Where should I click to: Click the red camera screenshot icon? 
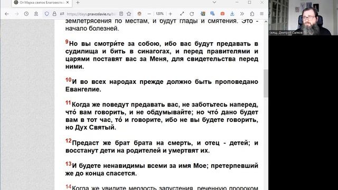pos(222,14)
